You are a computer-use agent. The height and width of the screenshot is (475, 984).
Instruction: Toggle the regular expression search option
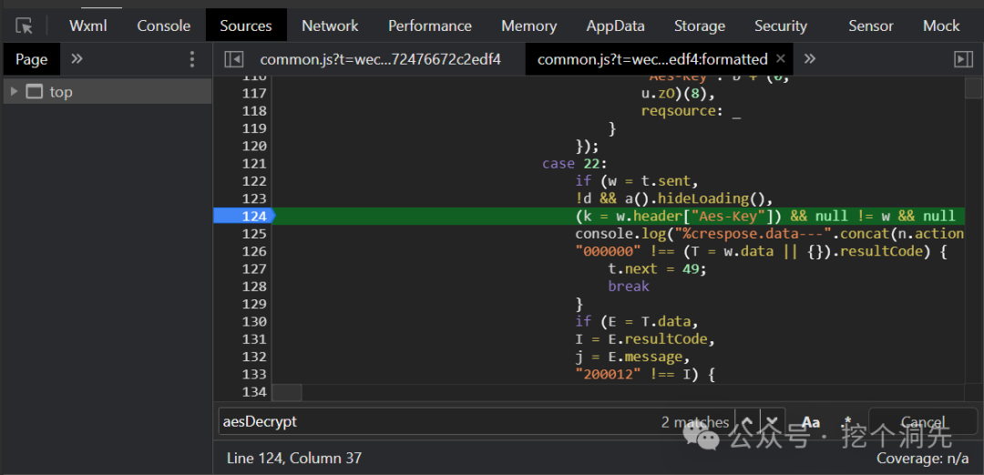pos(847,422)
